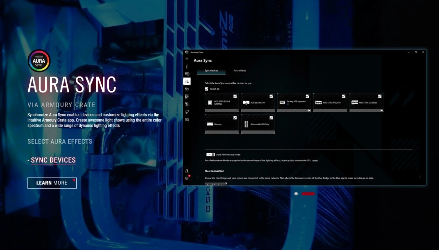439x250 pixels.
Task: Open the notification bell icon above settings
Action: (x=187, y=171)
